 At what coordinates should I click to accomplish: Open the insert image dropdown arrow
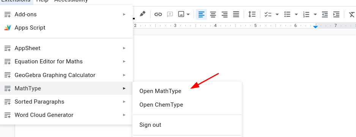188,14
